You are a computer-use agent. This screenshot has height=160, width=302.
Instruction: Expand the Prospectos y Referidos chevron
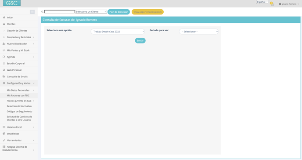tap(34, 37)
